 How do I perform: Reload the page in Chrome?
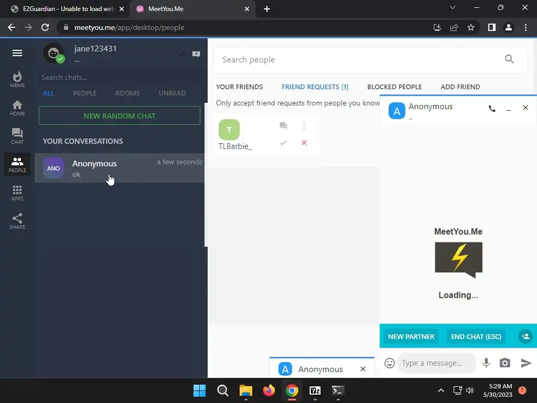click(45, 27)
